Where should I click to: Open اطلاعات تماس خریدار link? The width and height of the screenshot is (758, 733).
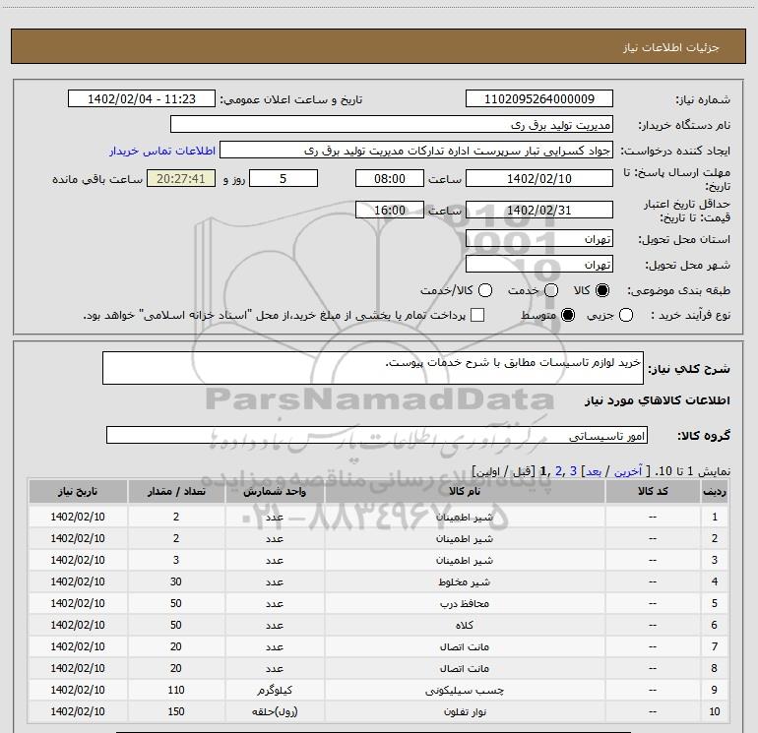tap(162, 151)
